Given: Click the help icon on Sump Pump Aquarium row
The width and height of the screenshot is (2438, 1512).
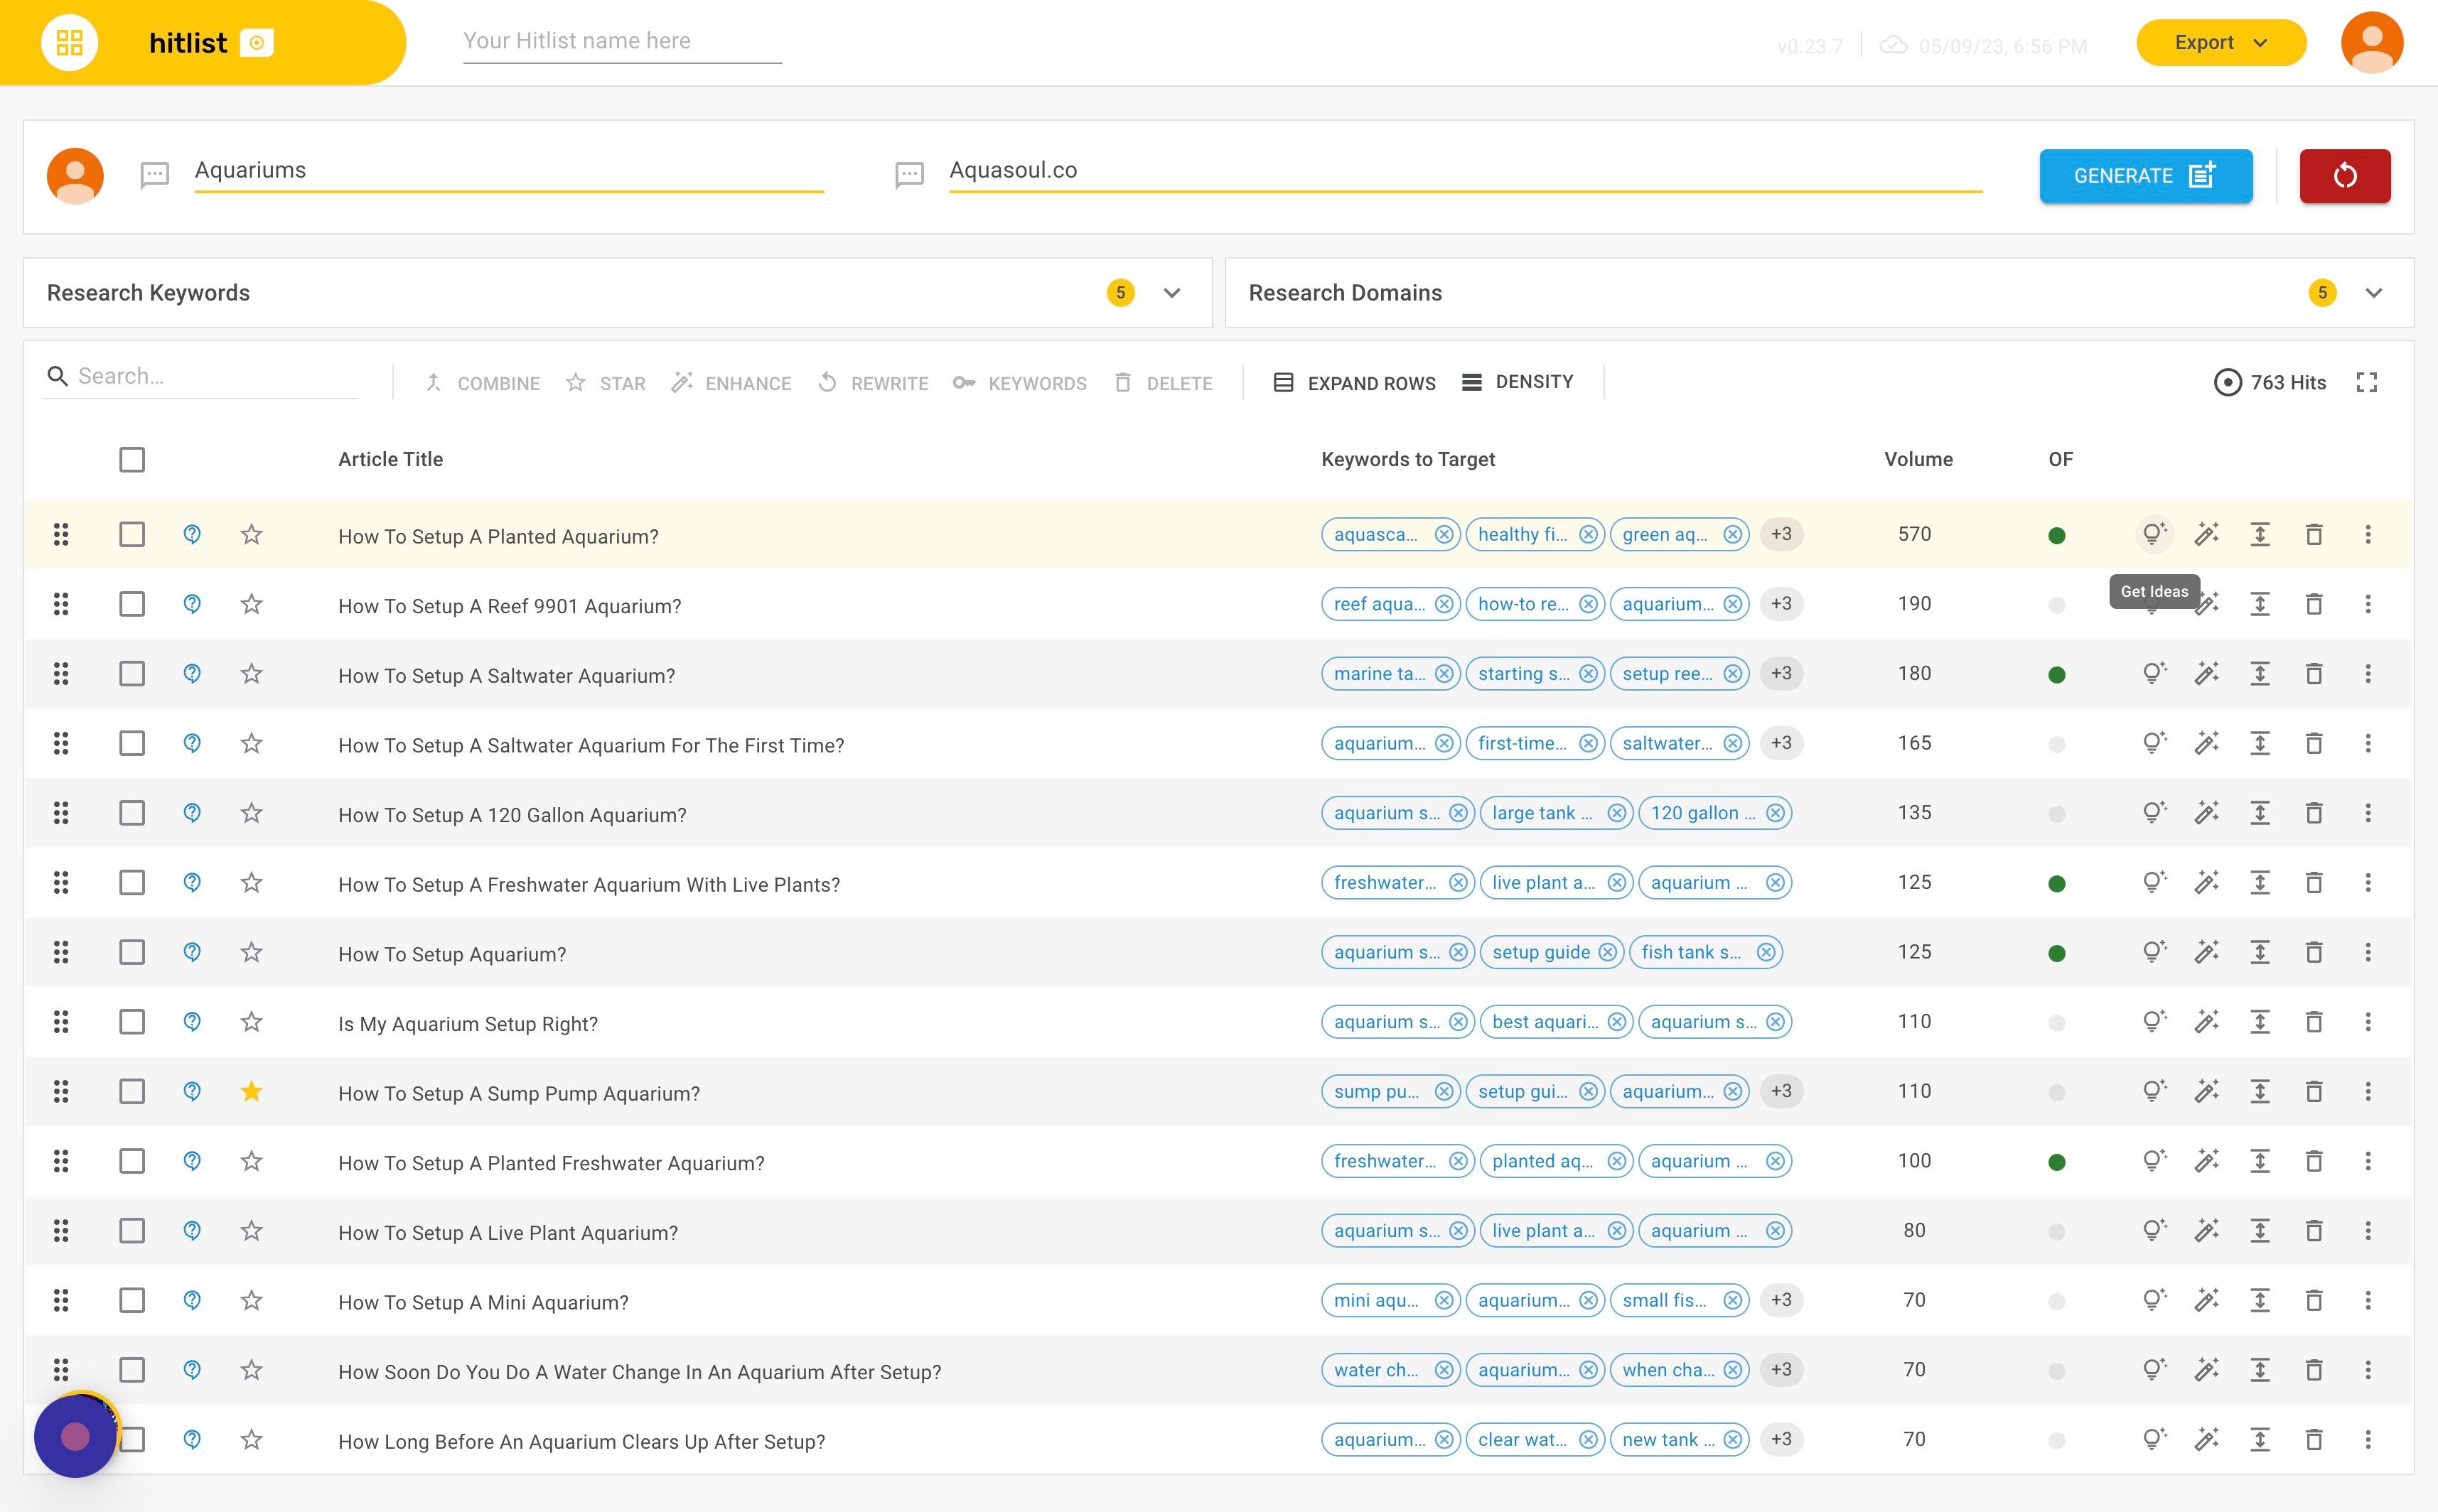Looking at the screenshot, I should pos(192,1091).
